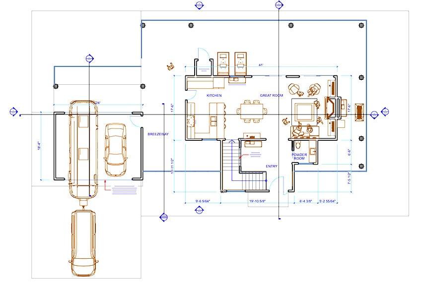The image size is (422, 285).
Task: Select the outermost right section marker
Action: pos(385,112)
